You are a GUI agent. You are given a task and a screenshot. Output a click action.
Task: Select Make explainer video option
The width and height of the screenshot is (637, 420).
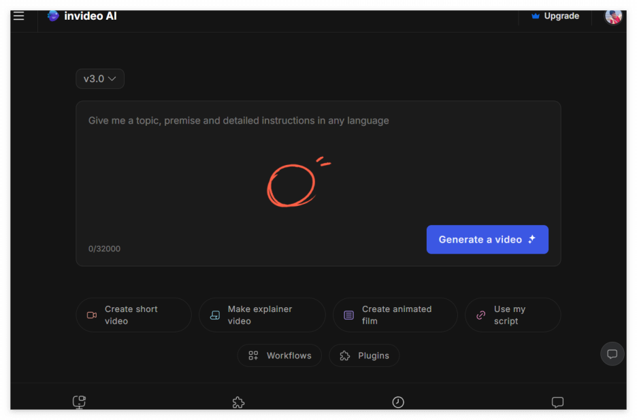pyautogui.click(x=262, y=315)
